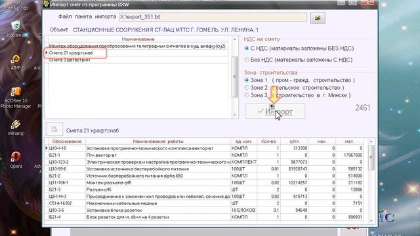Image resolution: width=420 pixels, height=236 pixels.
Task: Open Recycle Bin desktop icon
Action: 16,29
